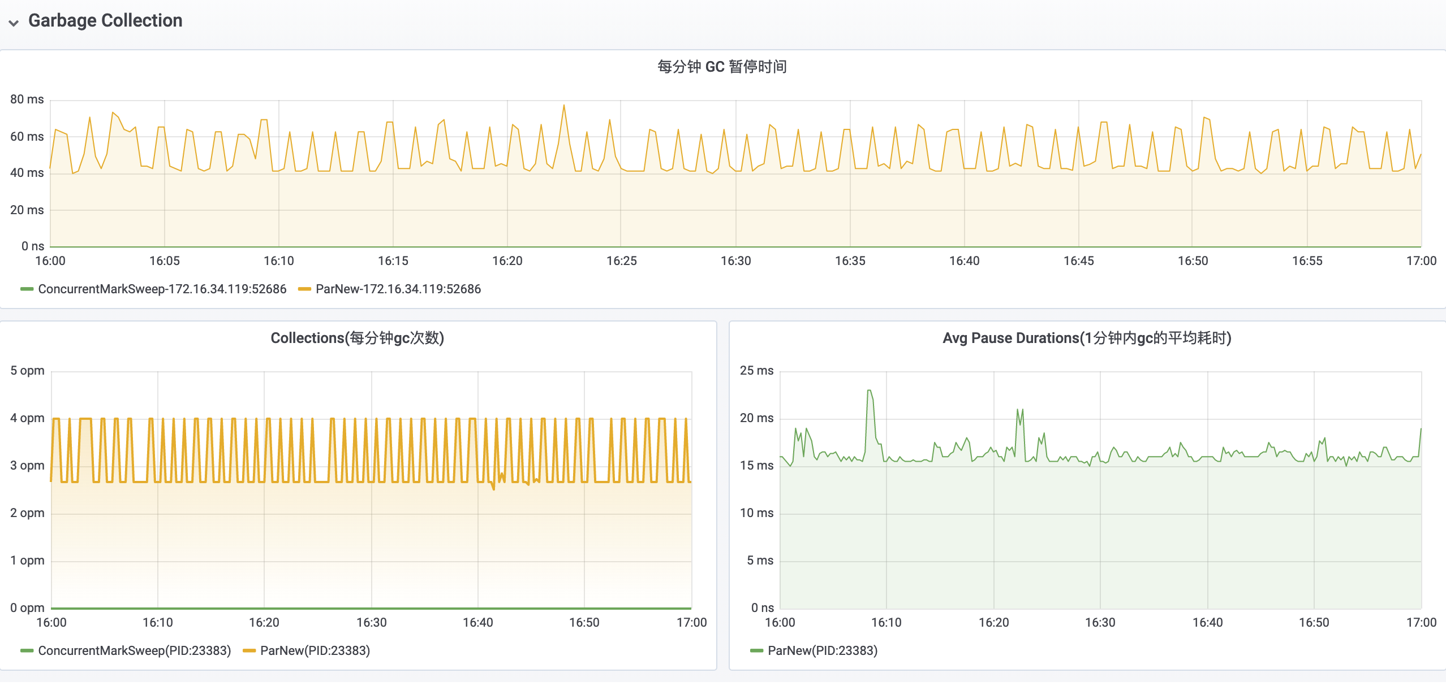Open the Collections(每分钟gc次数) panel title menu
This screenshot has width=1446, height=686.
357,338
